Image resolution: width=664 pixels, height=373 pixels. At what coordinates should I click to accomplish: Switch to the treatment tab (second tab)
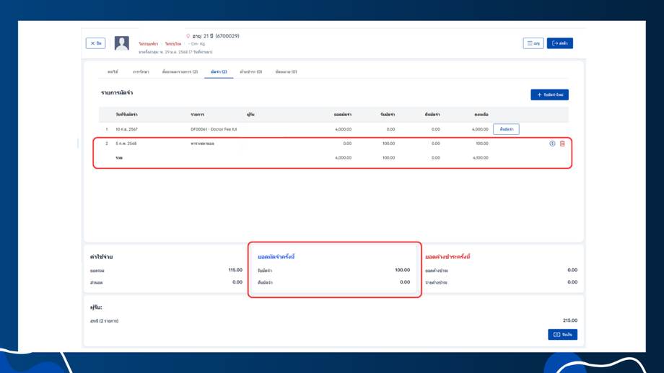pyautogui.click(x=141, y=72)
